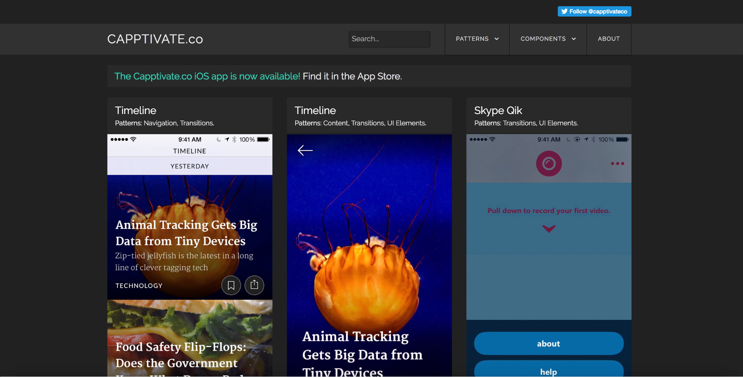This screenshot has height=377, width=743.
Task: Focus the Search input field
Action: tap(389, 39)
